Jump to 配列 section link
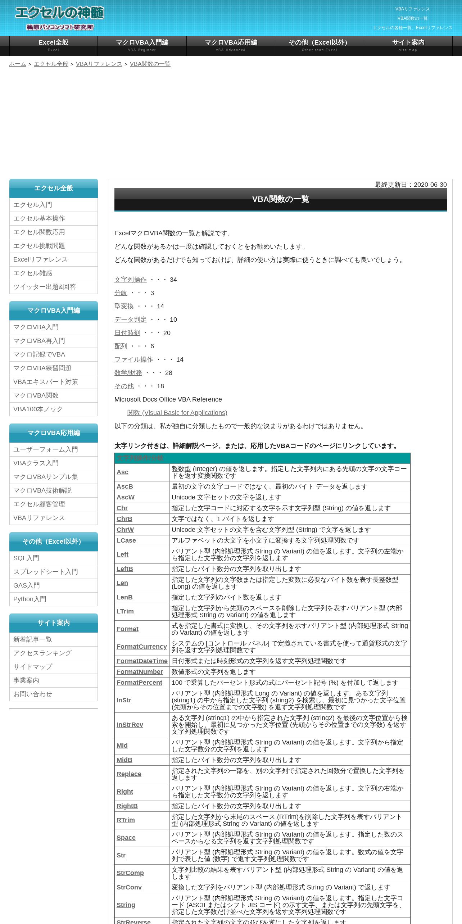Screen dimensions: 462x924 point(121,346)
